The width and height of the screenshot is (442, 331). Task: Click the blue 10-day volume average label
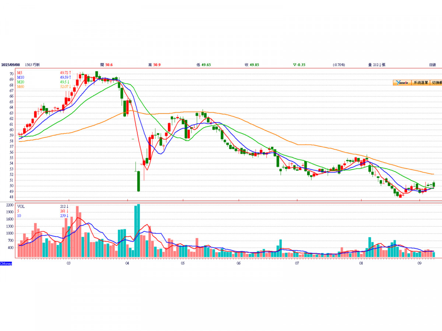pyautogui.click(x=19, y=216)
